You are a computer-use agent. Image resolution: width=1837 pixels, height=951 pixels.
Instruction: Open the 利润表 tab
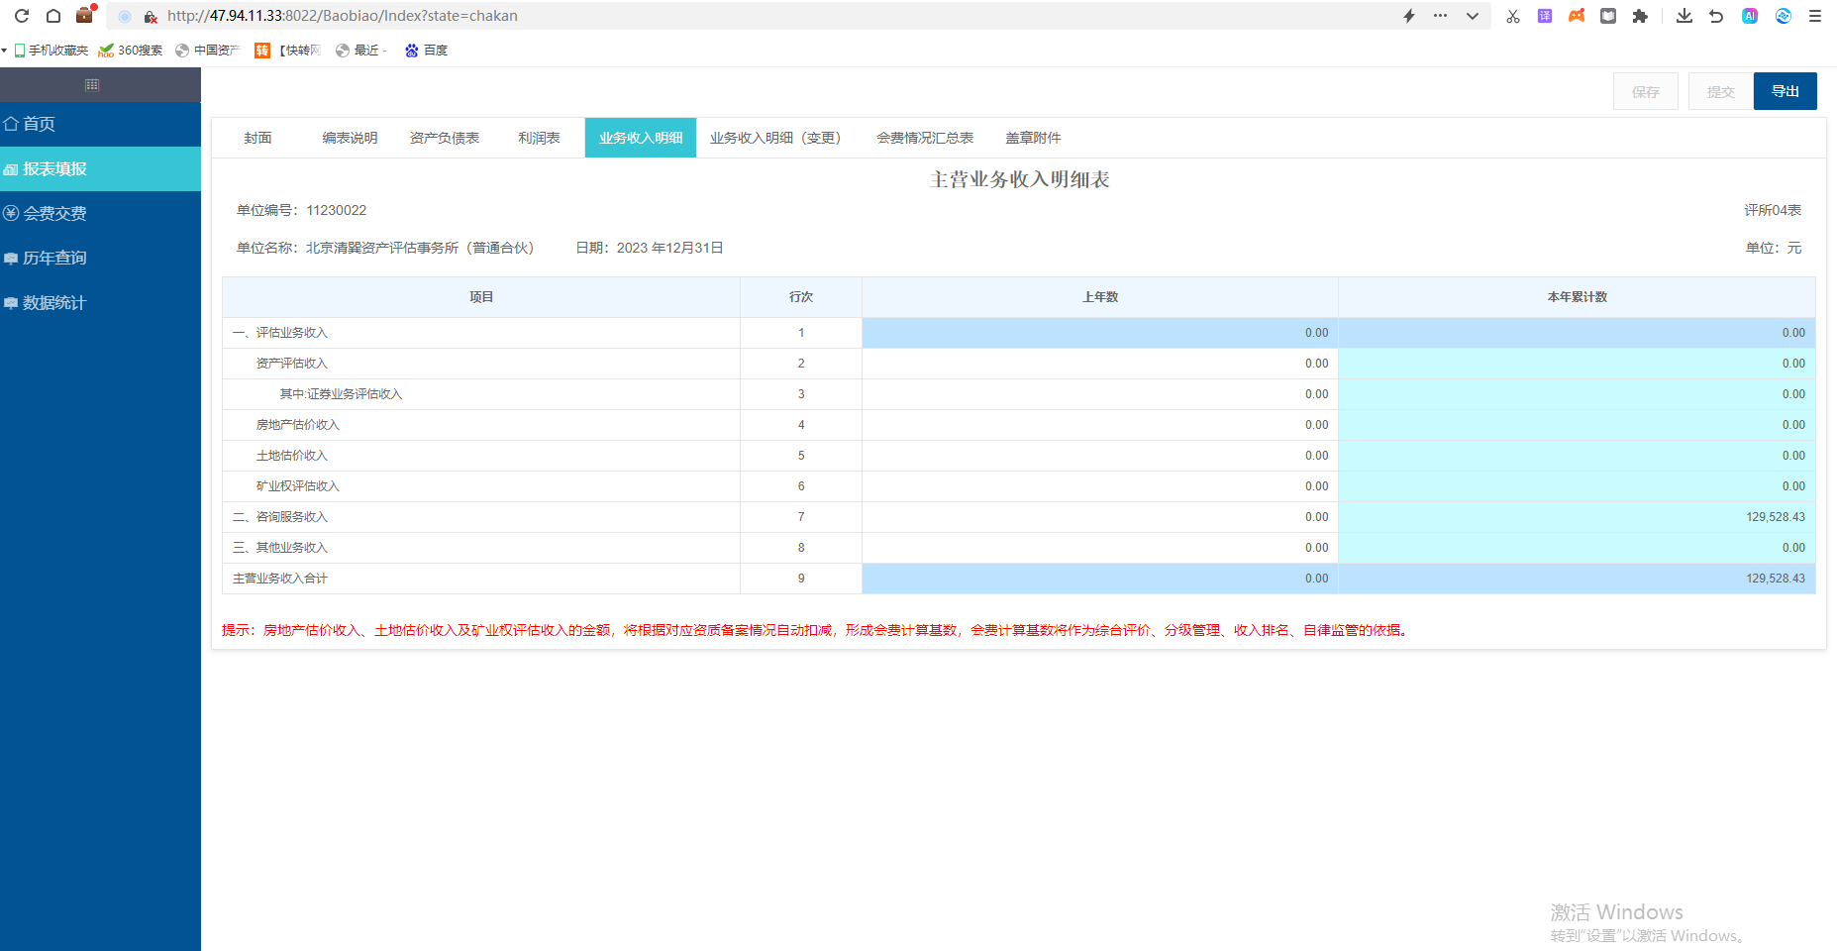tap(539, 138)
